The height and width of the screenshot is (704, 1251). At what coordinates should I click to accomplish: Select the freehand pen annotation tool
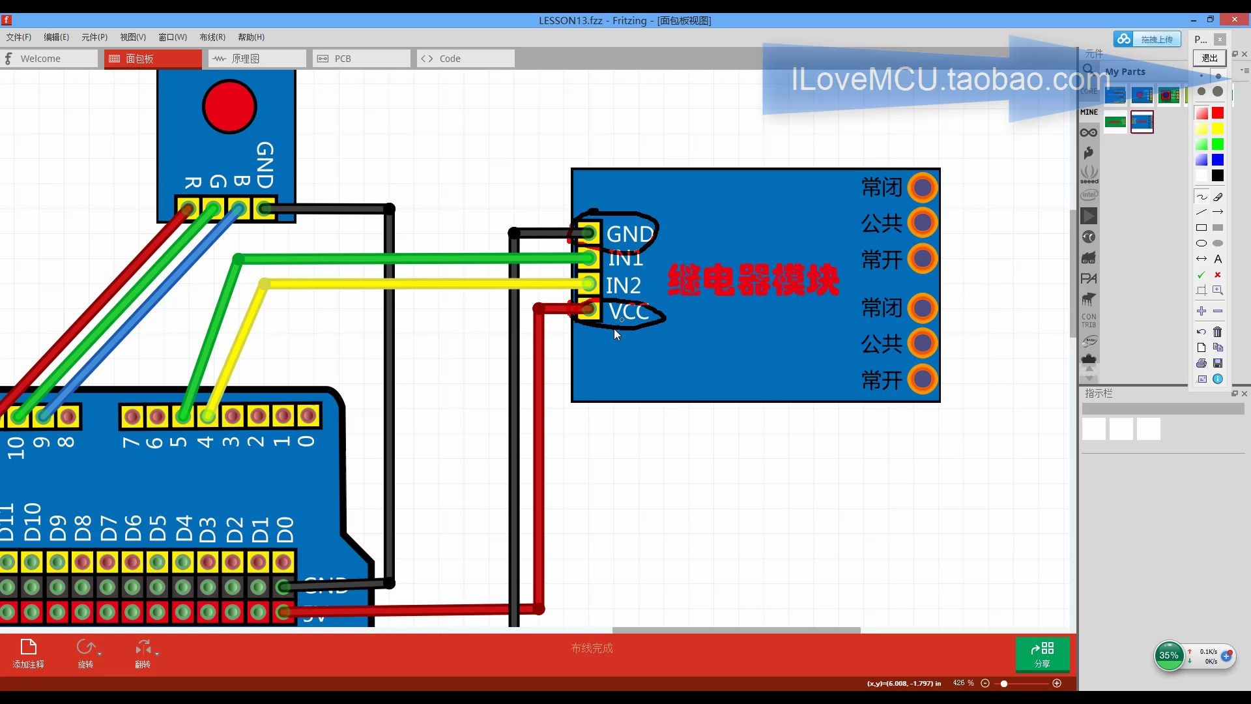point(1201,196)
